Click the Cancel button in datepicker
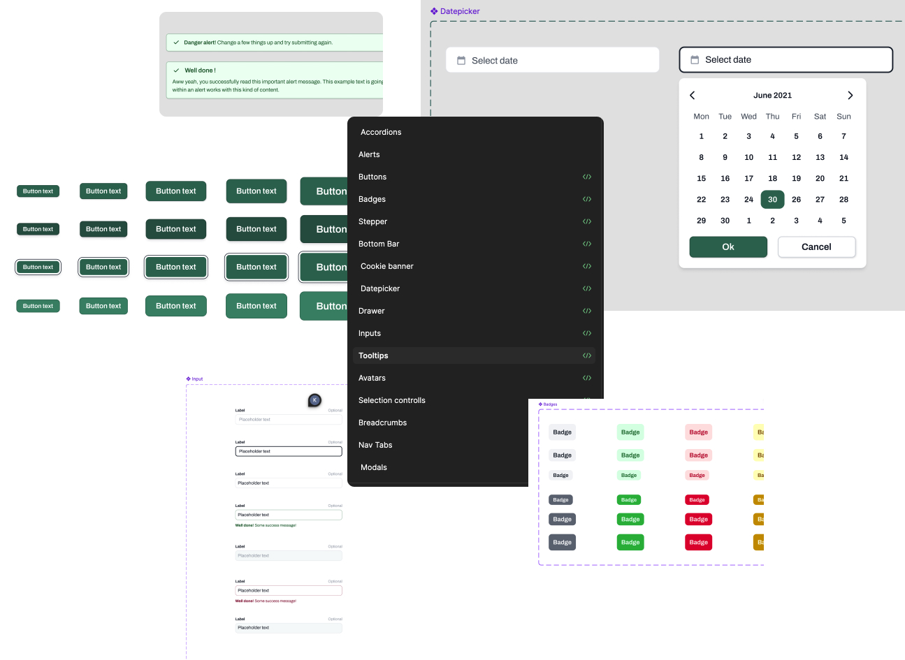 point(816,247)
